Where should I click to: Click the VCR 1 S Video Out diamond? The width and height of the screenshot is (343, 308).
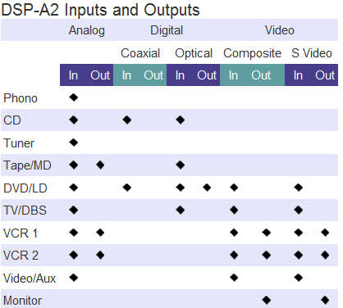(x=325, y=233)
